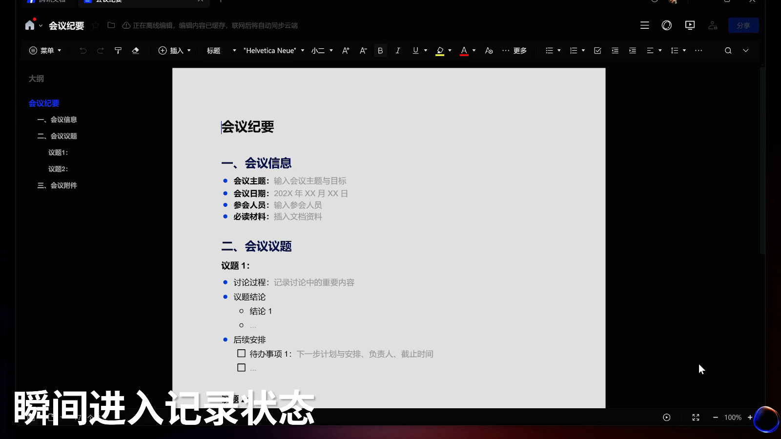The height and width of the screenshot is (439, 781).
Task: Open the line spacing dropdown
Action: pyautogui.click(x=678, y=51)
